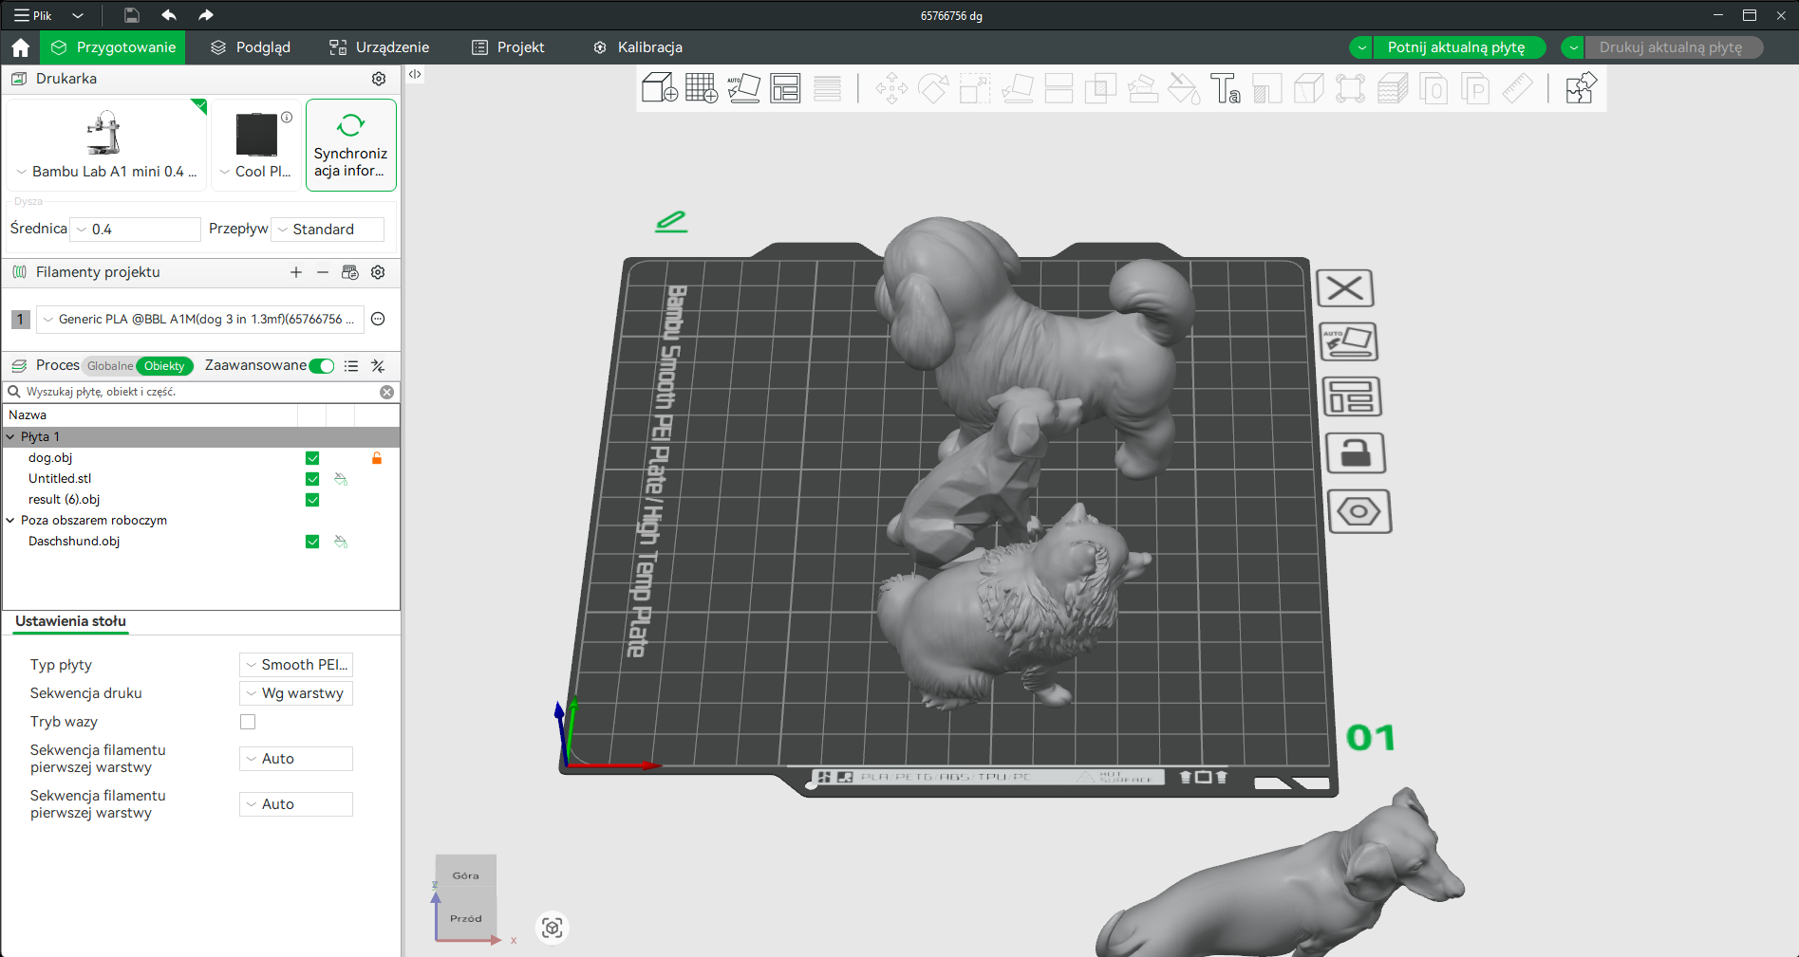Image resolution: width=1799 pixels, height=957 pixels.
Task: Run Auto Orient from the top toolbar
Action: [743, 88]
